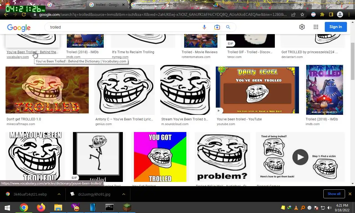This screenshot has width=355, height=213.
Task: Click the taskbar clock showing 4:21 PM
Action: tap(342, 208)
